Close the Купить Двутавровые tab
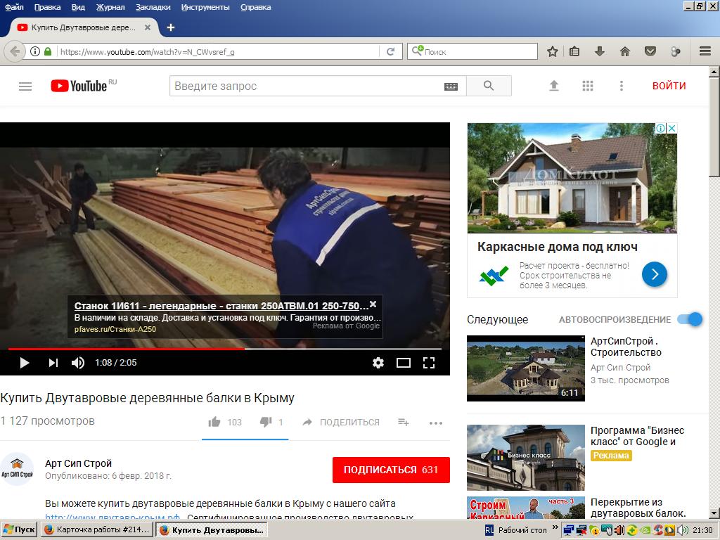Image resolution: width=720 pixels, height=540 pixels. point(148,27)
